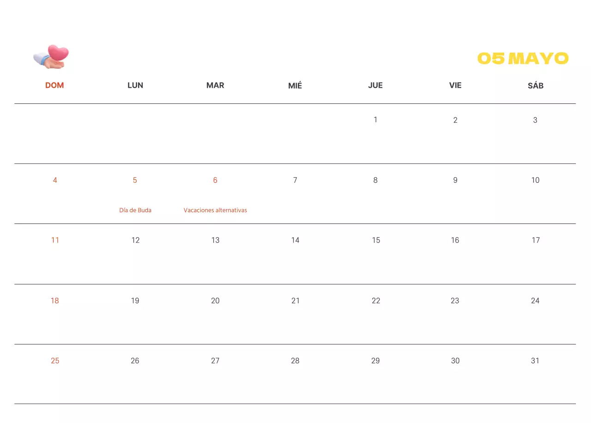The image size is (591, 423).
Task: Click date 19 under LUN
Action: point(135,301)
